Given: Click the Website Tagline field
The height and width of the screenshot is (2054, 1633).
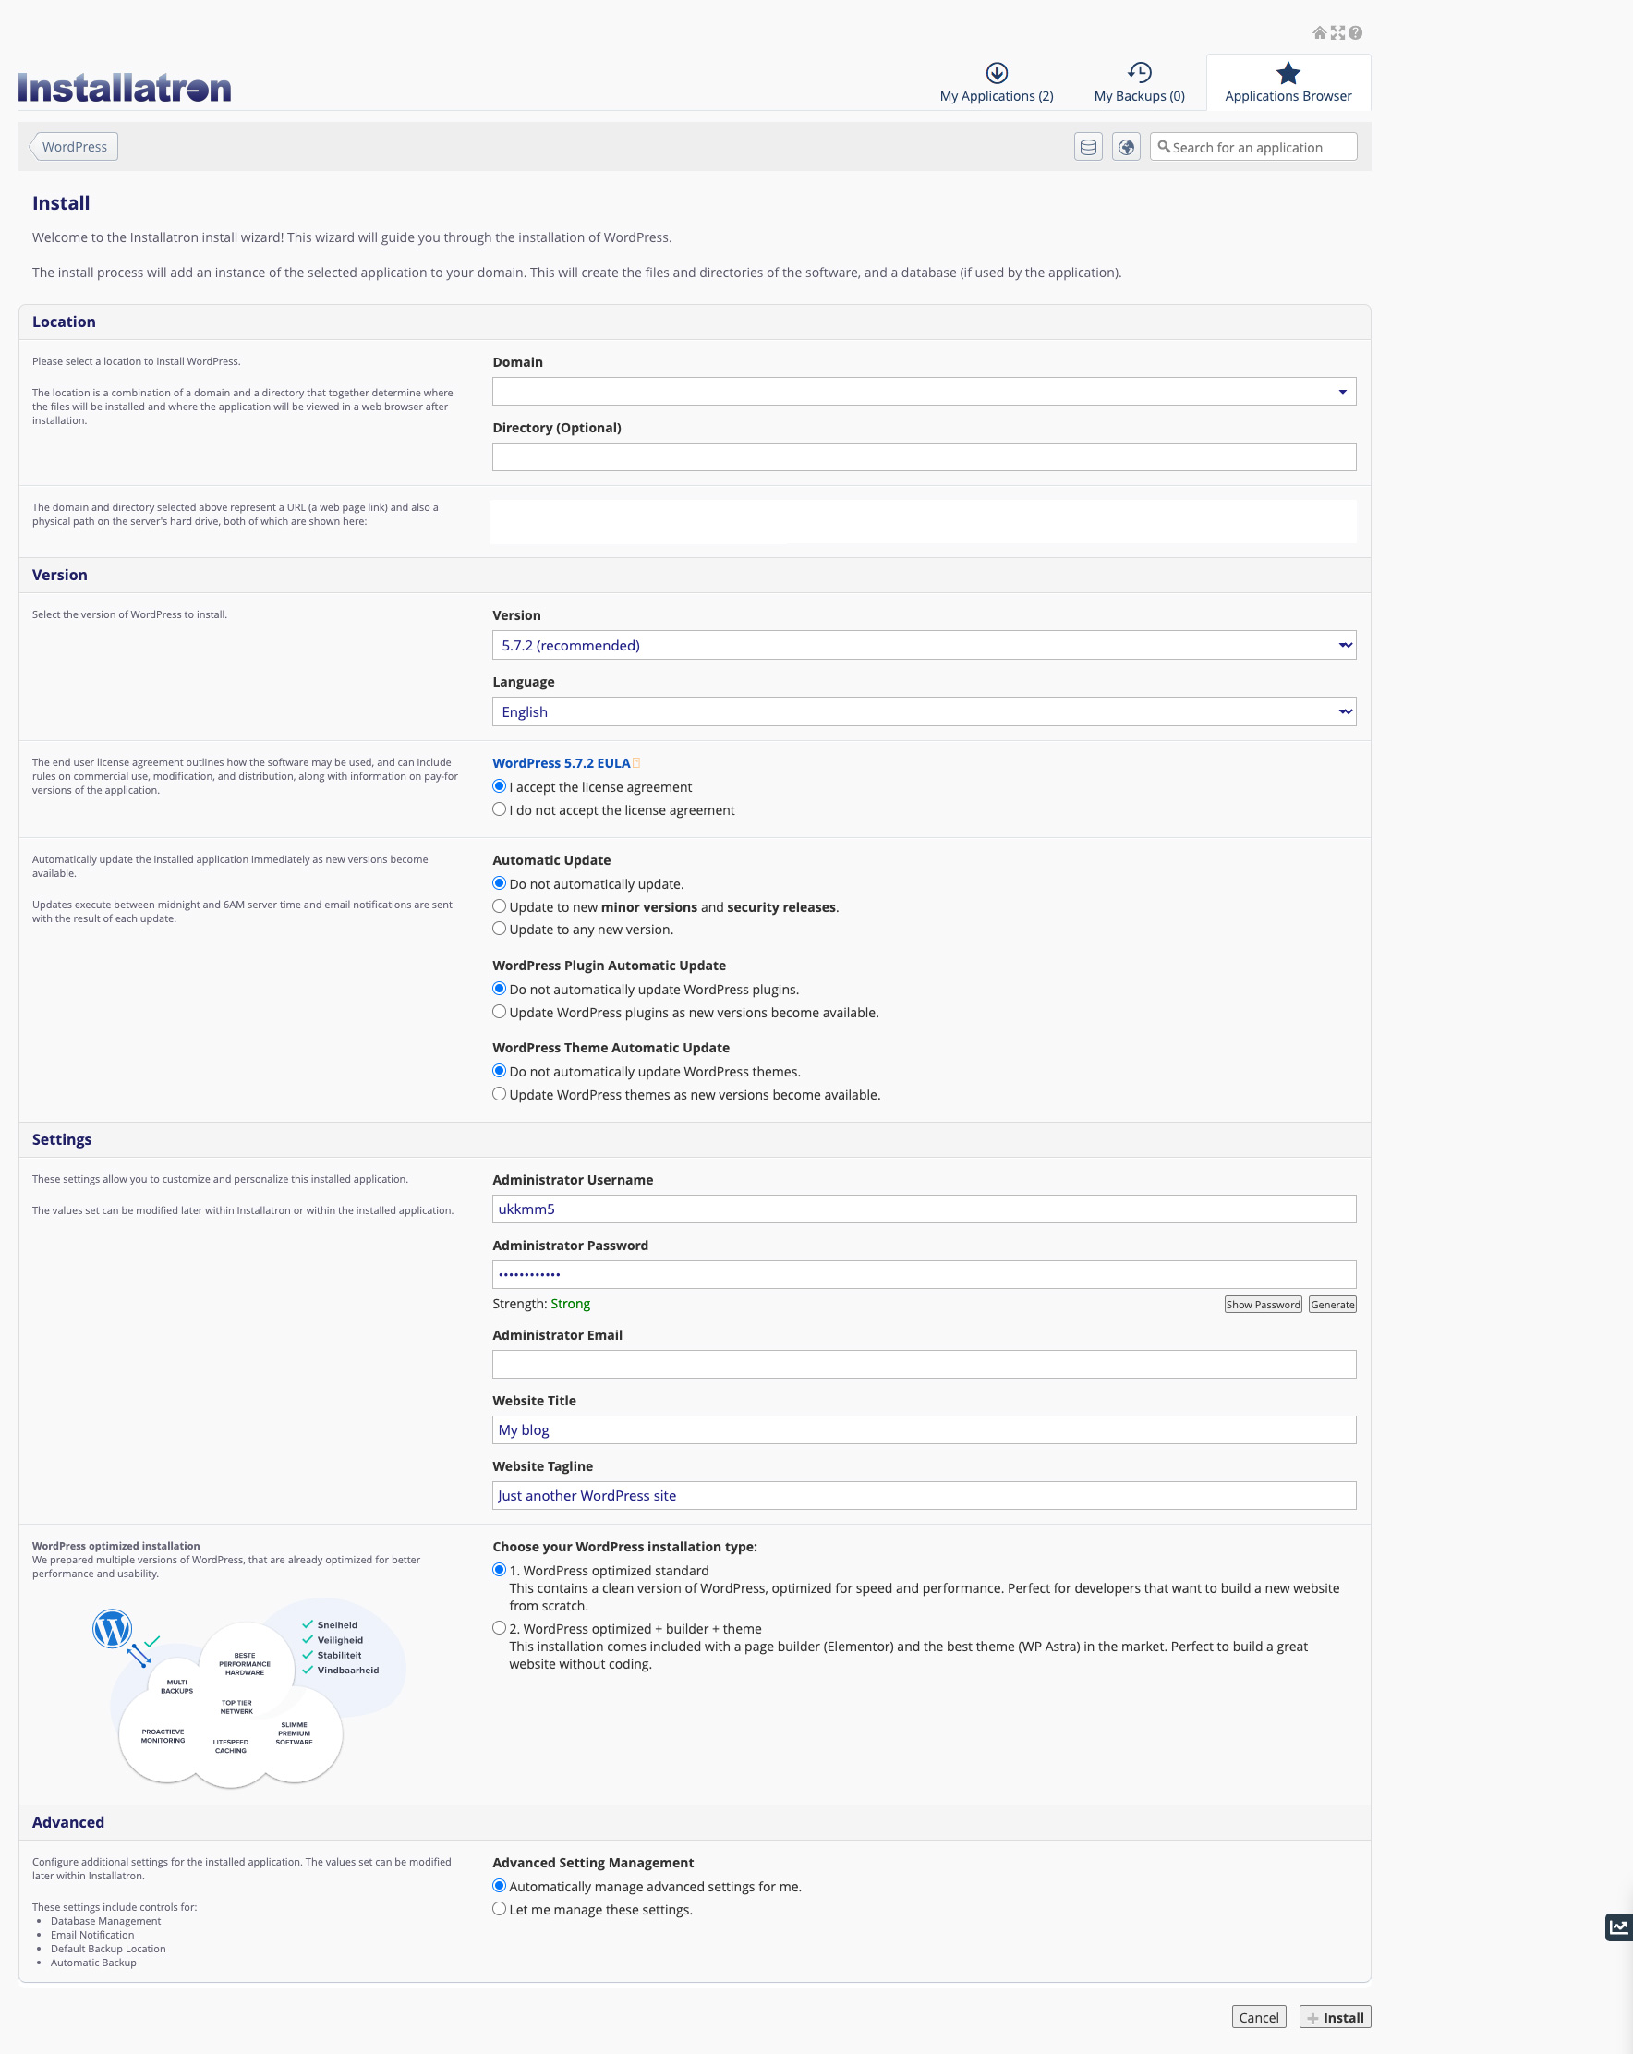Looking at the screenshot, I should (x=924, y=1496).
